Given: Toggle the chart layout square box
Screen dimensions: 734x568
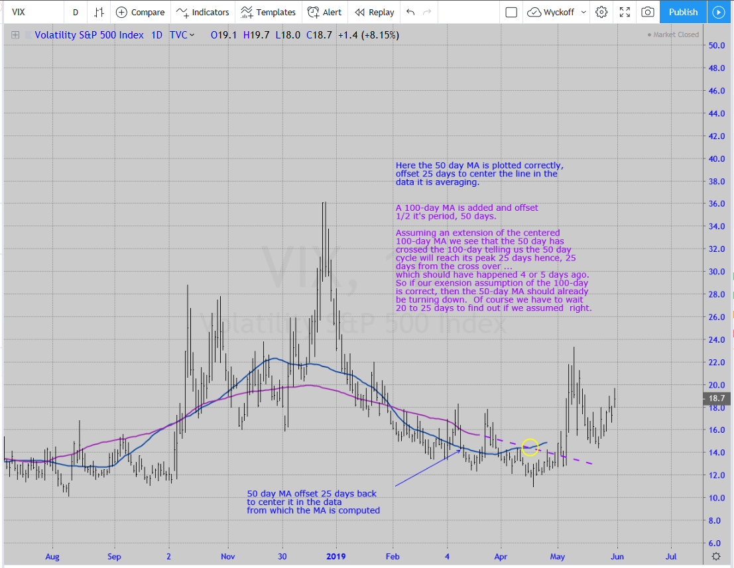Looking at the screenshot, I should 511,12.
